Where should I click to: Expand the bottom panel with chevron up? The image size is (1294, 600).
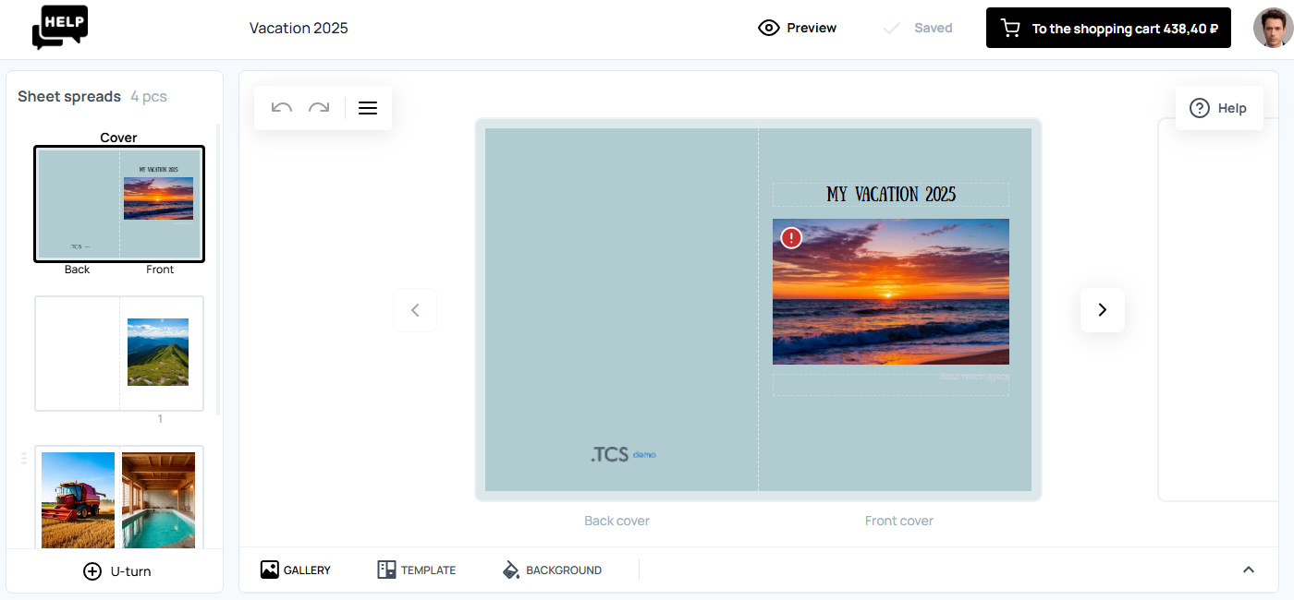pyautogui.click(x=1248, y=570)
